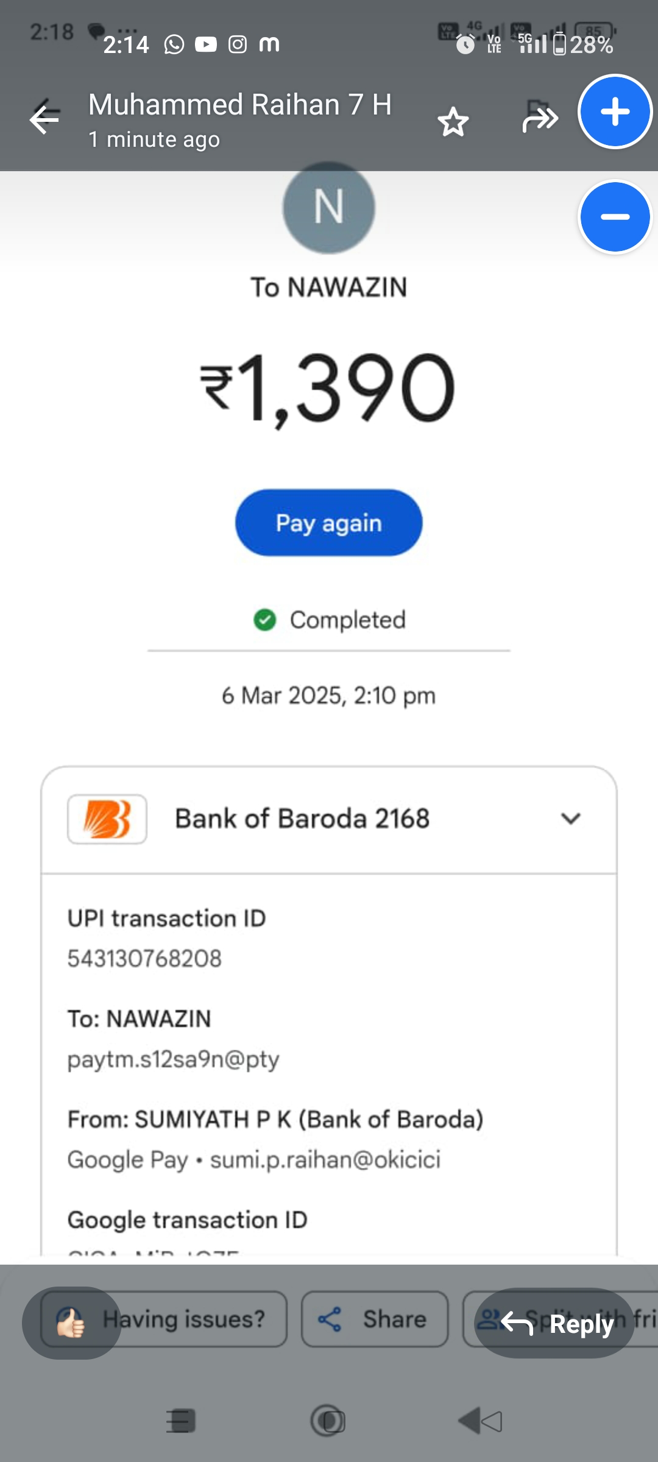Tap Having issues? button

click(183, 1319)
